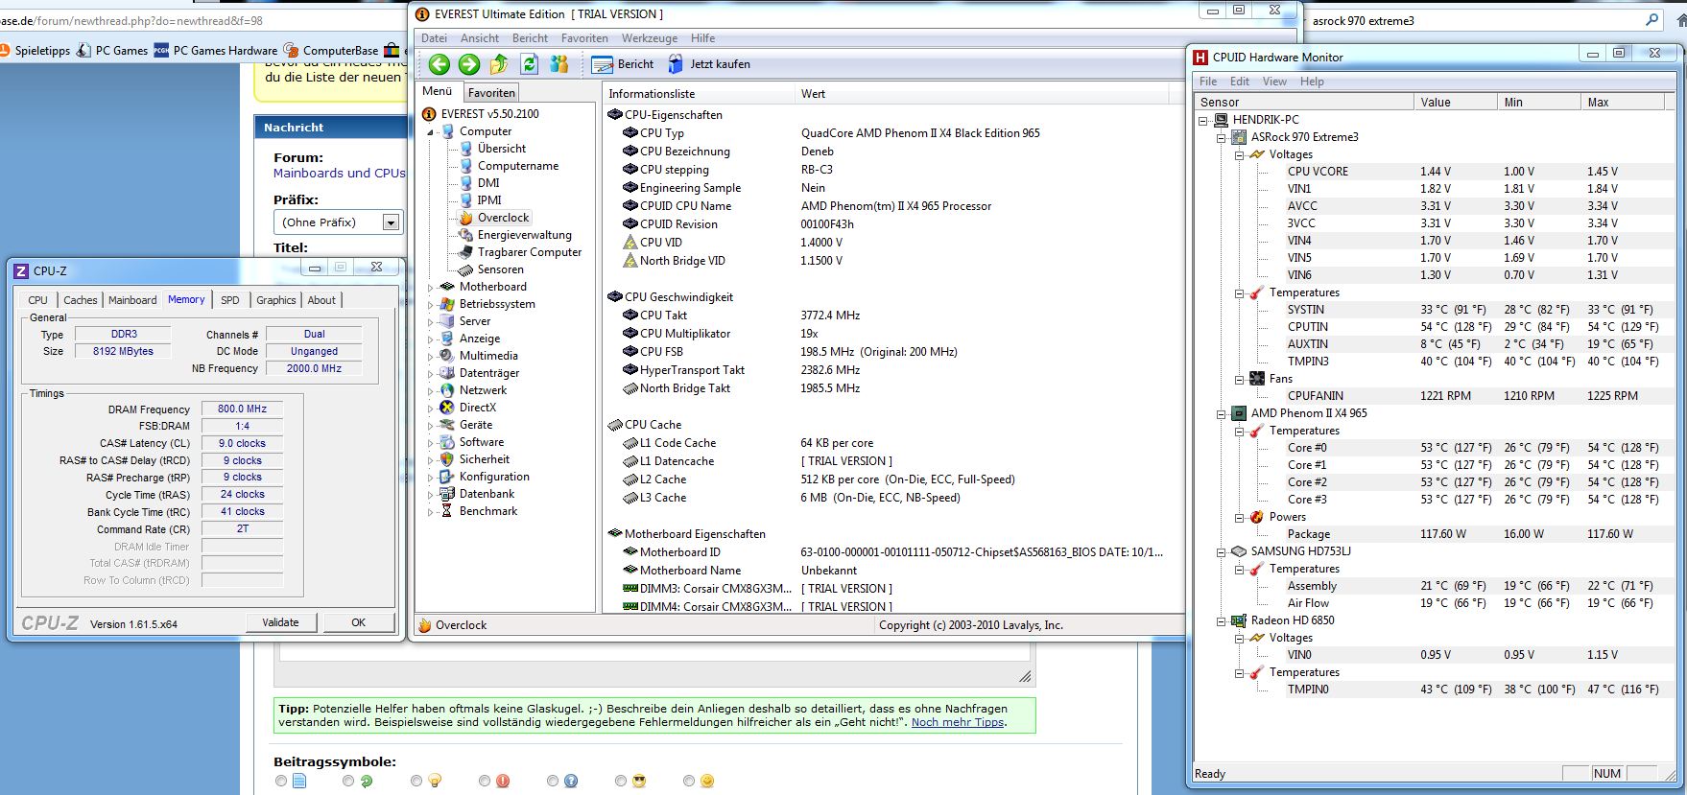
Task: Click EVEREST v5.50.2100 root info icon
Action: 429,114
